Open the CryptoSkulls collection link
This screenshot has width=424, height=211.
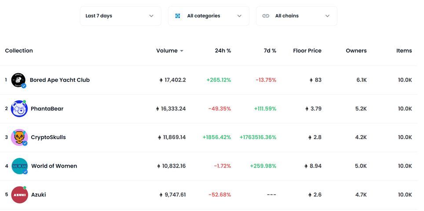pos(48,137)
